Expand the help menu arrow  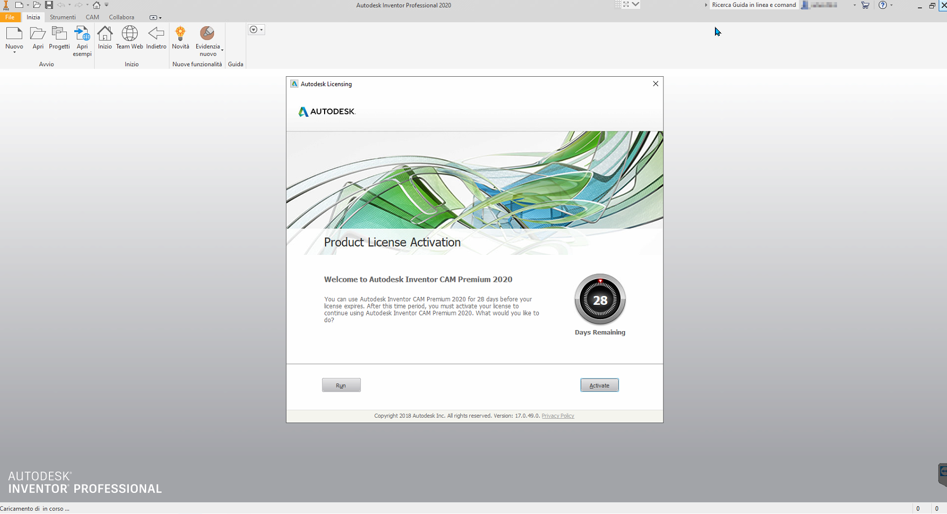click(x=891, y=5)
